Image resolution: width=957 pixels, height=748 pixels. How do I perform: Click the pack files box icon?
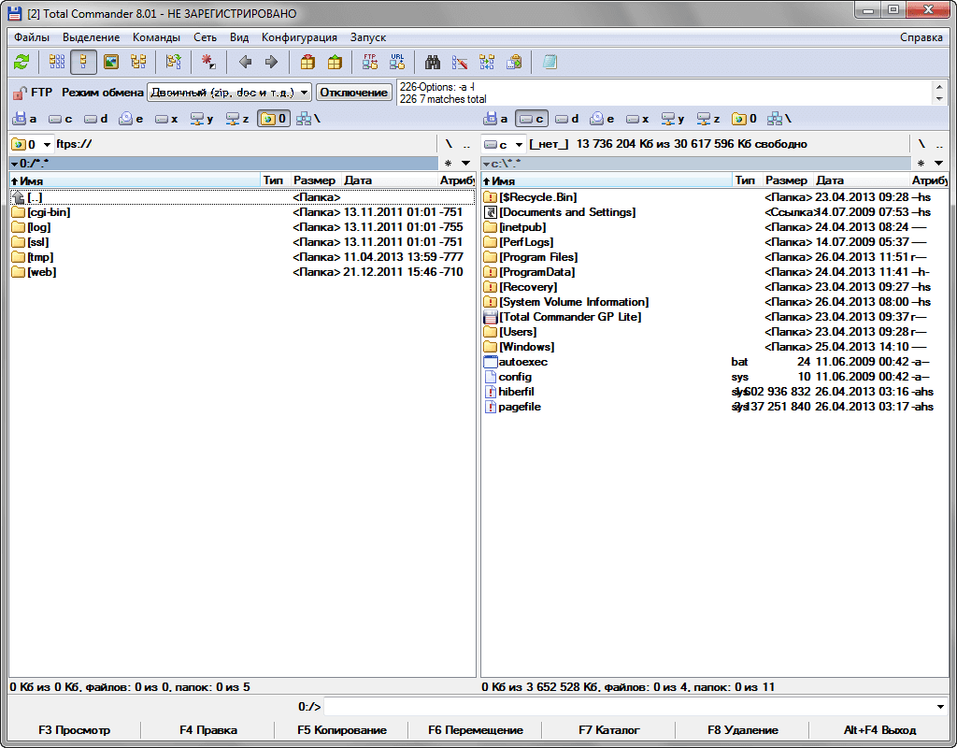coord(307,62)
